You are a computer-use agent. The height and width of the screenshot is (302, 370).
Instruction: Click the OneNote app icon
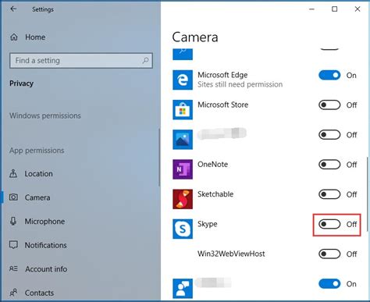(183, 169)
